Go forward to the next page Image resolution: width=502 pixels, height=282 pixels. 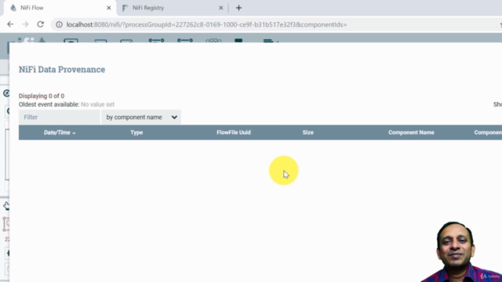point(25,24)
